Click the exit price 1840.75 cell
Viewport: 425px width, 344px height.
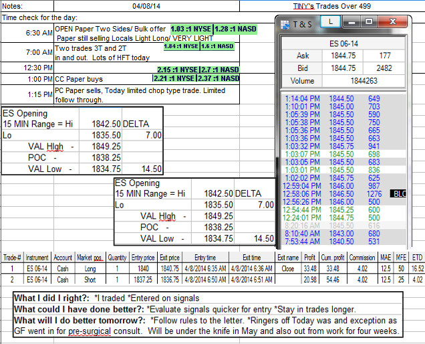pos(170,269)
